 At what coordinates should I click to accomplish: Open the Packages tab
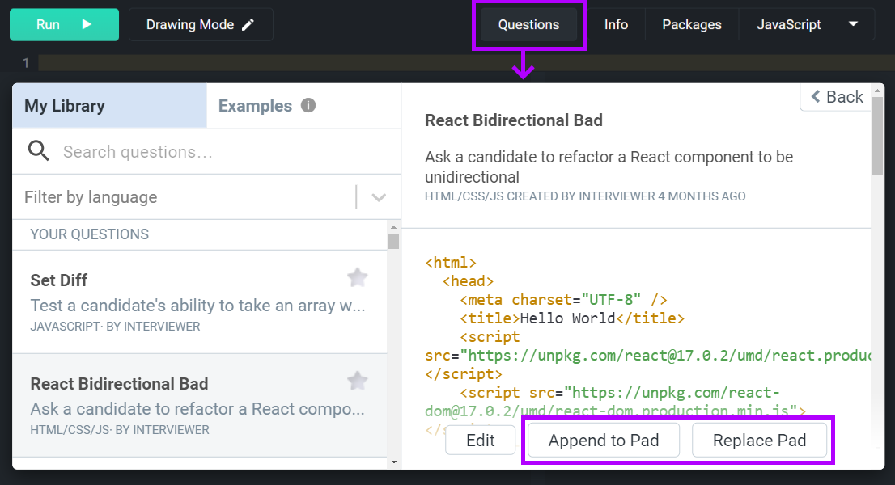pyautogui.click(x=692, y=24)
